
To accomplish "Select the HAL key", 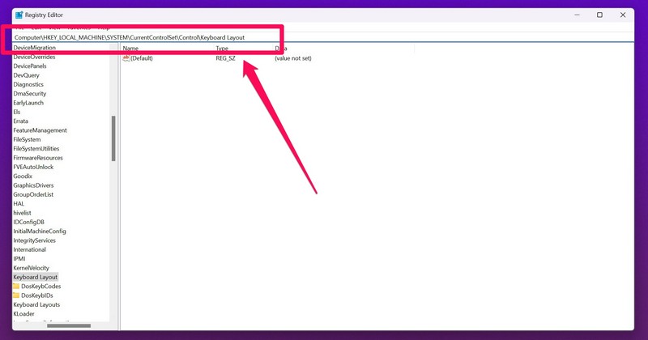I will point(19,203).
